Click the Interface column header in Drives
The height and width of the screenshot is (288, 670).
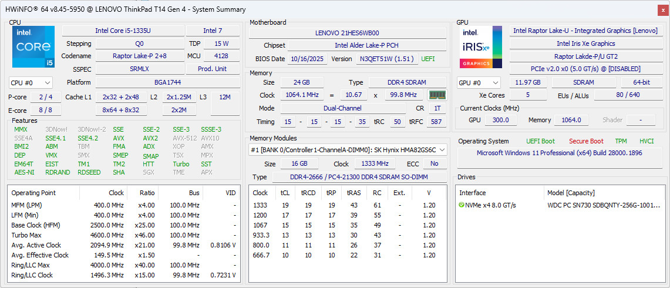tap(500, 193)
